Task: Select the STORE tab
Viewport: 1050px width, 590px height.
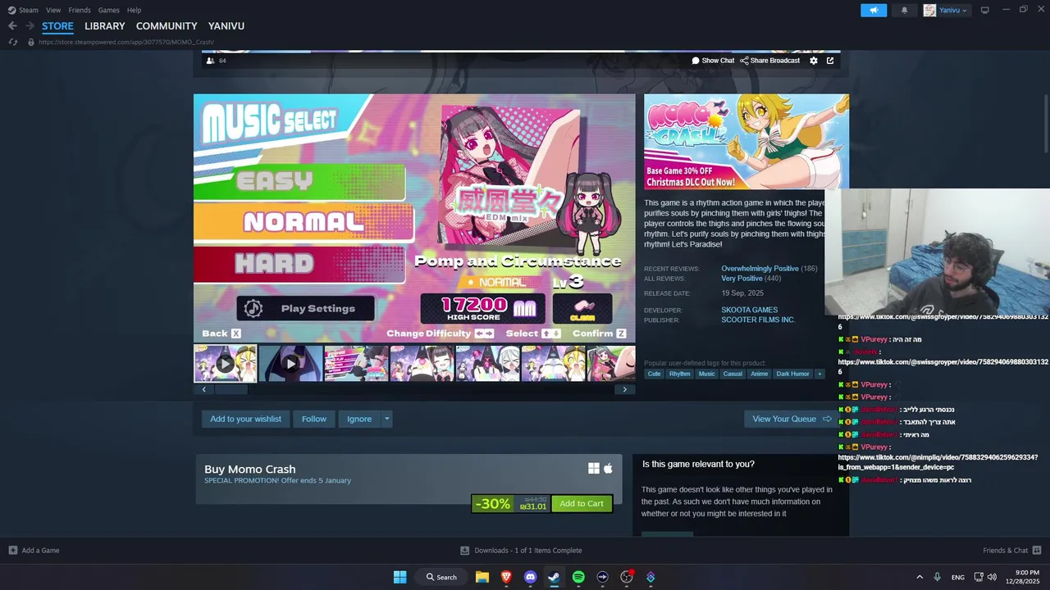Action: tap(57, 26)
